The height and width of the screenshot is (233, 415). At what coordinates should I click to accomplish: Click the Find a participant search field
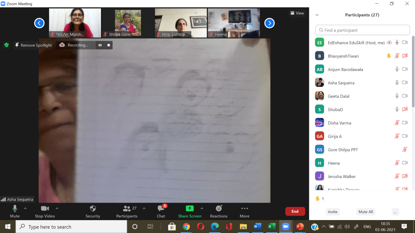click(x=363, y=30)
